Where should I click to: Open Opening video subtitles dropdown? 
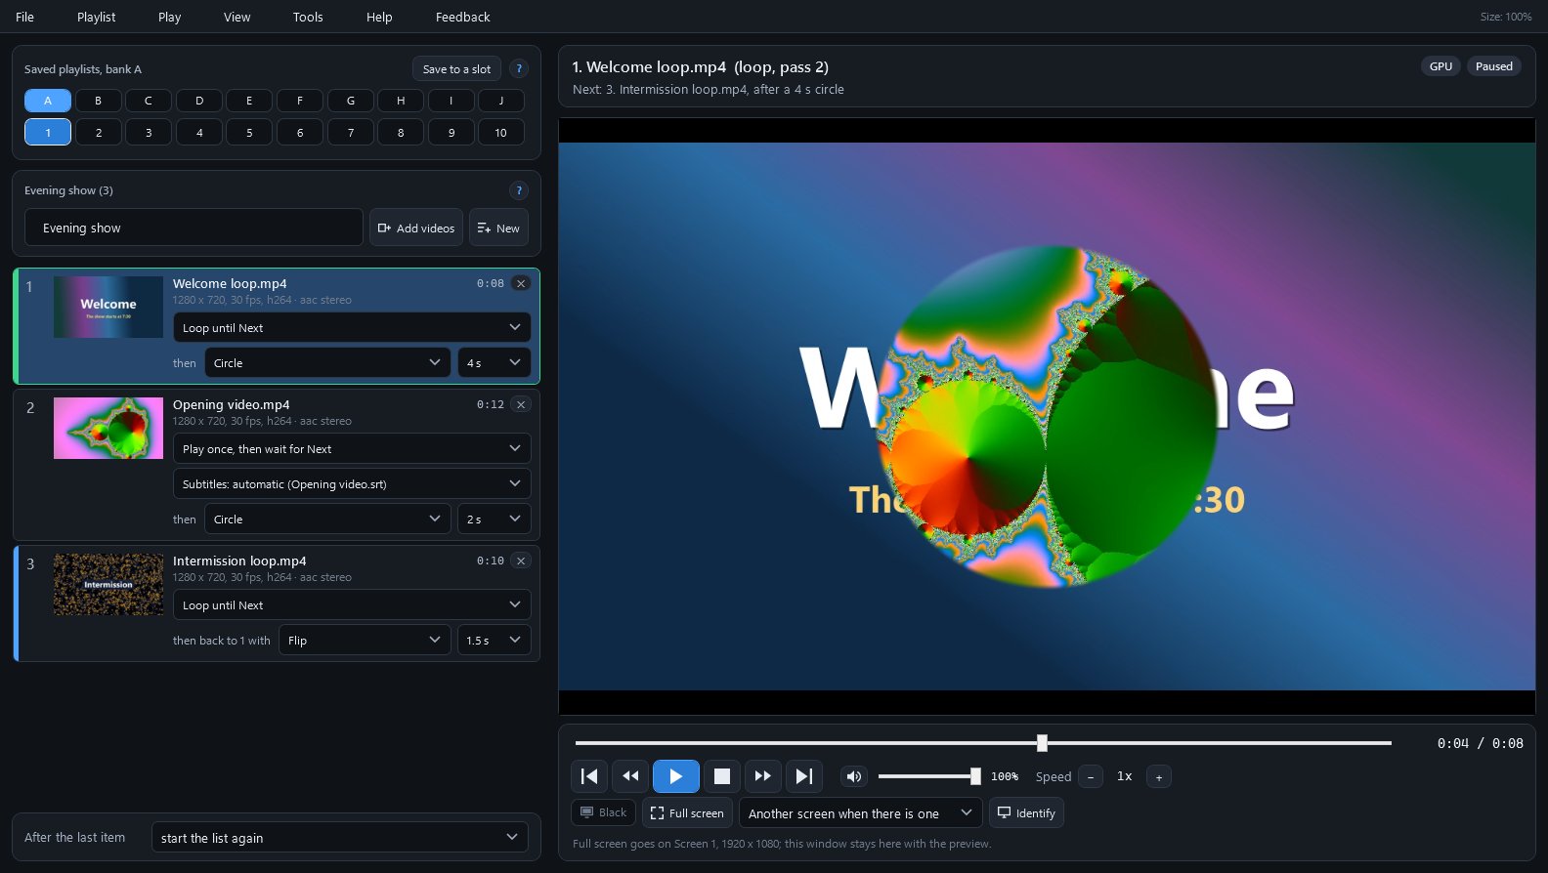(x=352, y=483)
